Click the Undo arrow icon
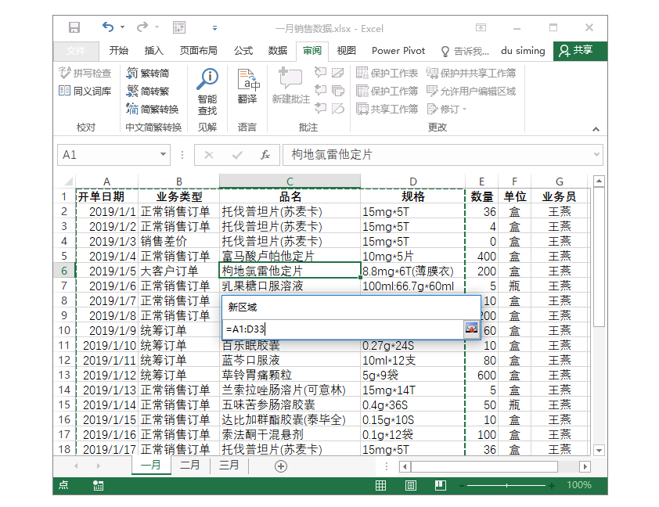The image size is (659, 507). [x=108, y=27]
